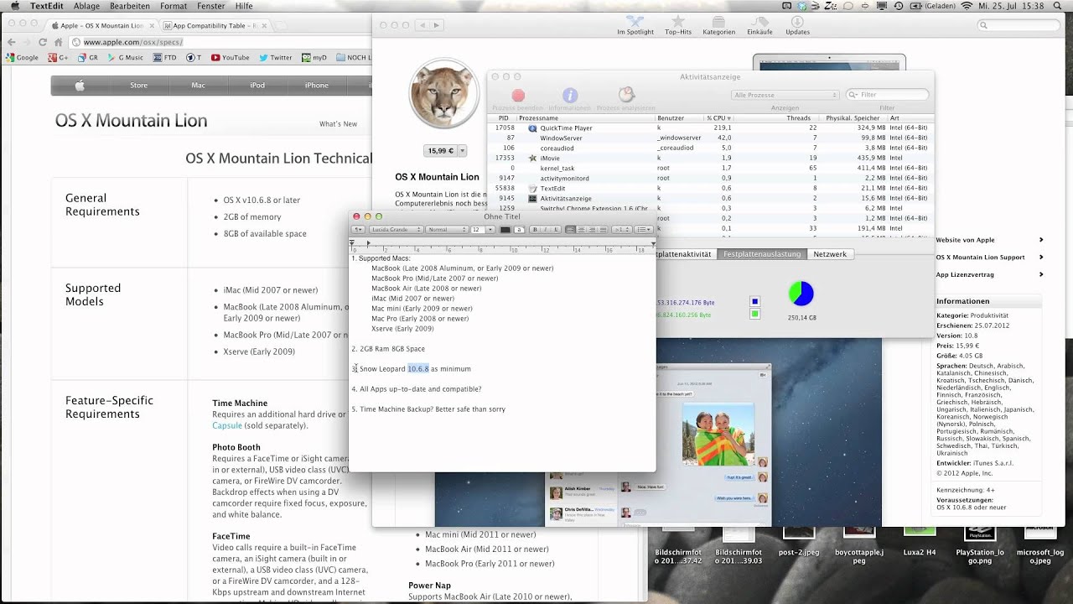Open the list bullets dropdown in TextEdit
Screen dimensions: 1073x604
click(644, 230)
